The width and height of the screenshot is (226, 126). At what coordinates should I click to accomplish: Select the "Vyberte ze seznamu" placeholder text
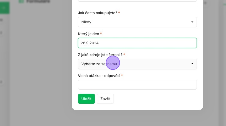99,64
